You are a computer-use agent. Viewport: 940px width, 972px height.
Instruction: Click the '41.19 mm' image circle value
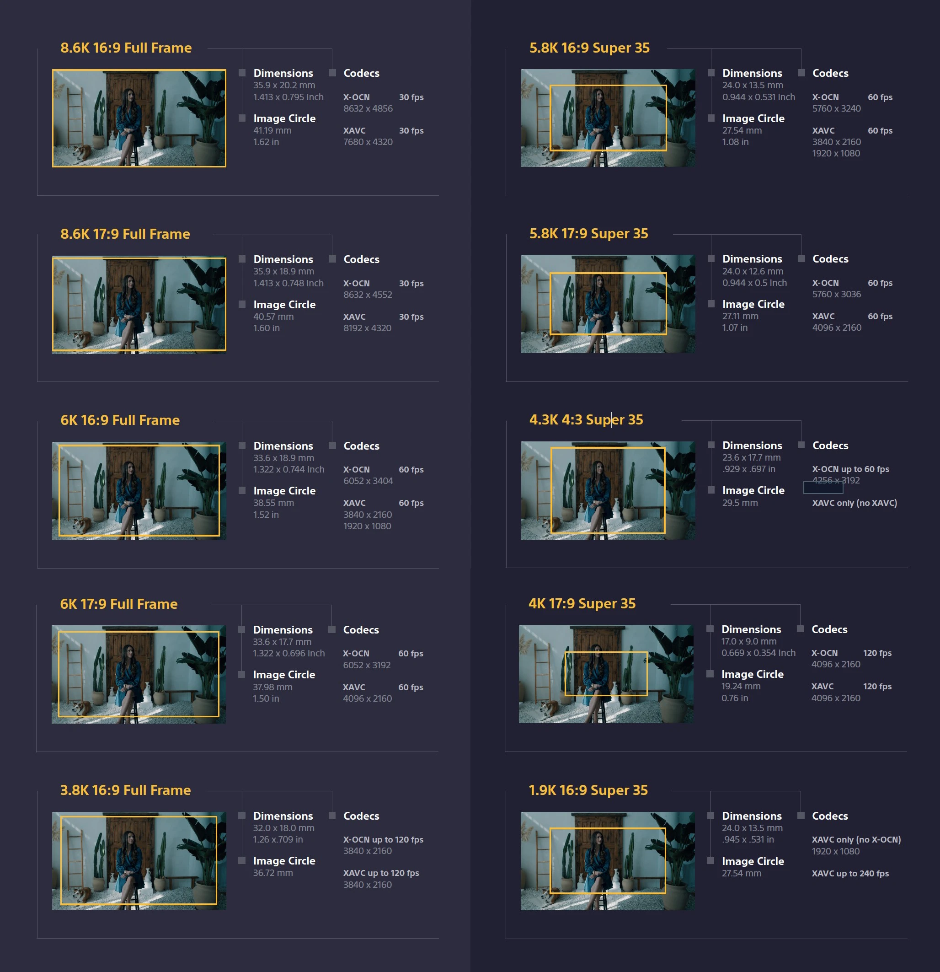272,130
